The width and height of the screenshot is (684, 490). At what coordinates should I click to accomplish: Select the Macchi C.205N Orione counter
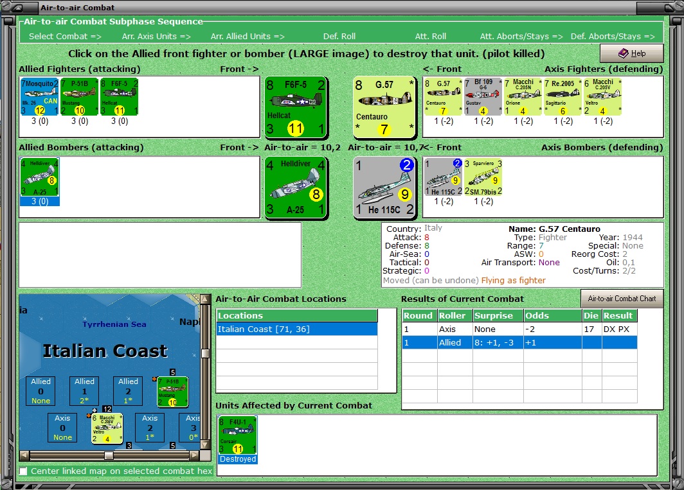click(523, 97)
